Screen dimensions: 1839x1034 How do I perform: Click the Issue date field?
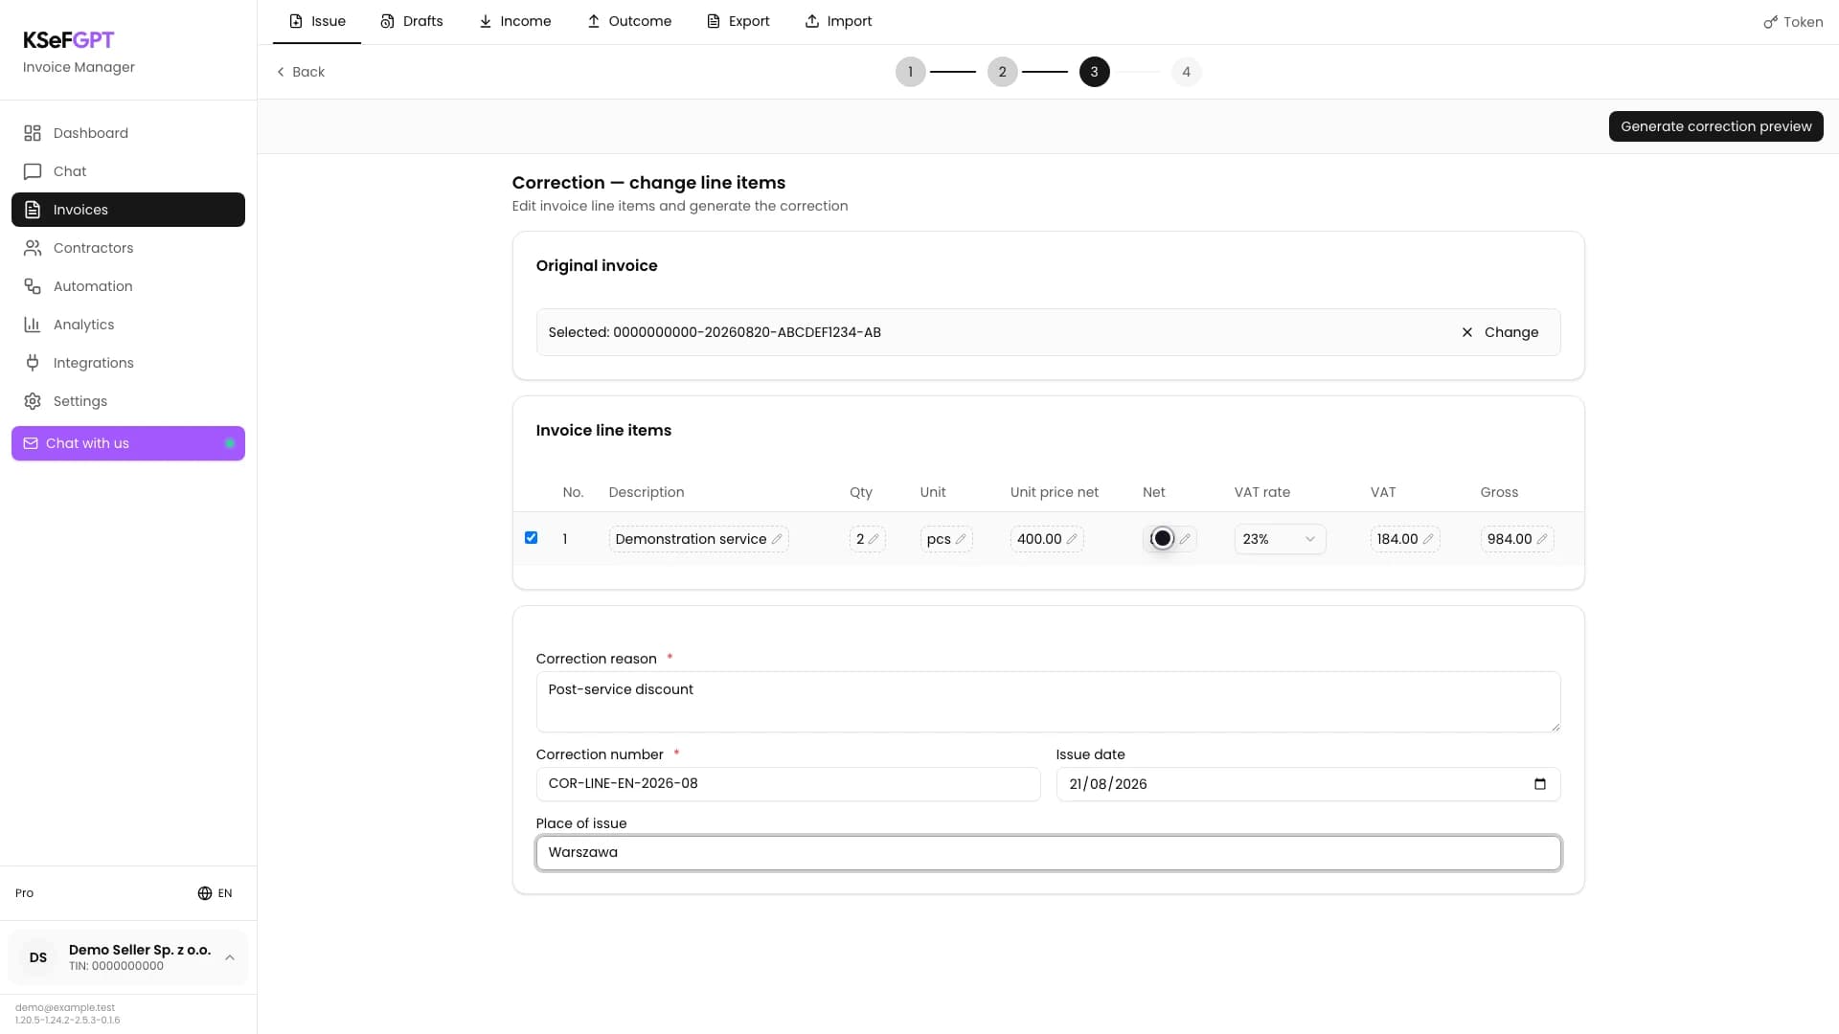point(1308,784)
